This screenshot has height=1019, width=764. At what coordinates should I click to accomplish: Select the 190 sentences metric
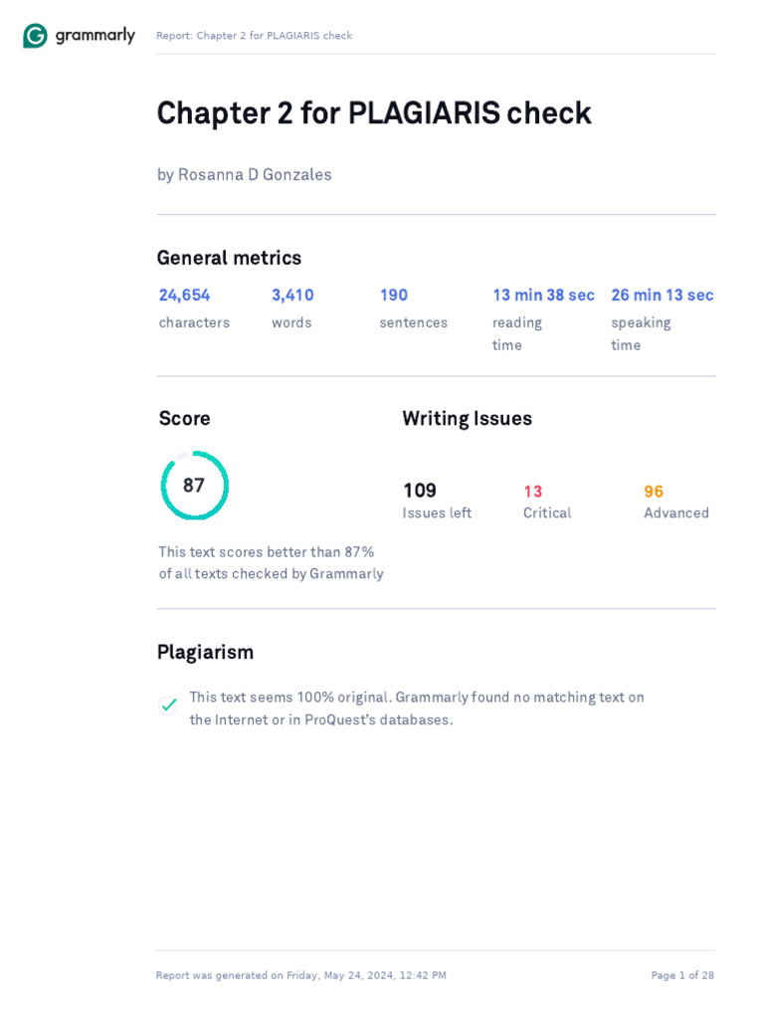coord(414,308)
